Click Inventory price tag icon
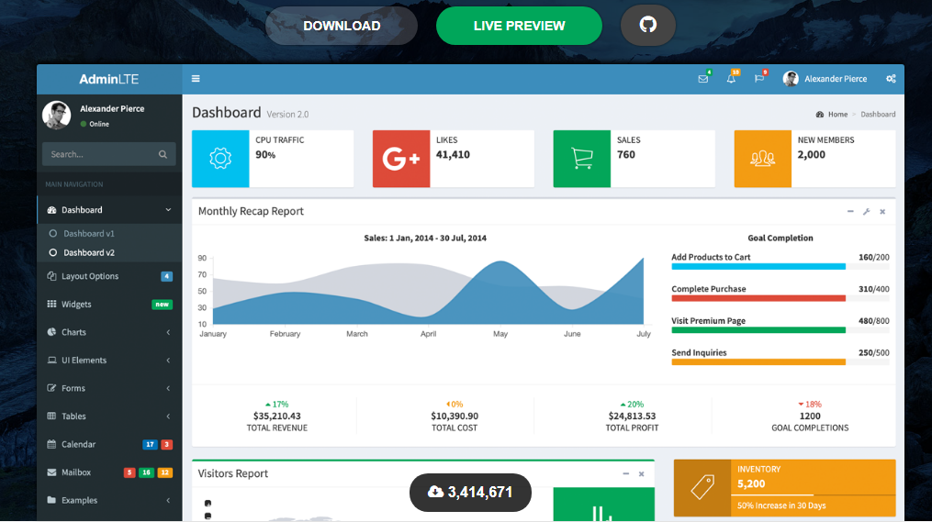 [702, 487]
